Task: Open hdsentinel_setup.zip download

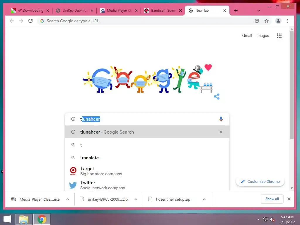Action: [x=172, y=199]
